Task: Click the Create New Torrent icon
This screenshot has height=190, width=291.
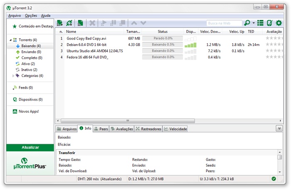Action: pyautogui.click(x=81, y=23)
